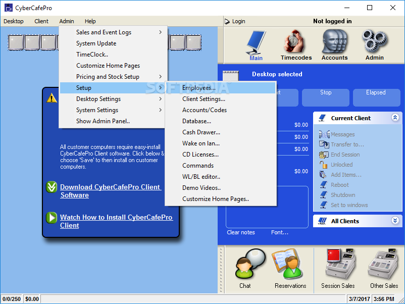Screen dimensions: 405x304
Task: Collapse the Current Client panel
Action: point(395,118)
